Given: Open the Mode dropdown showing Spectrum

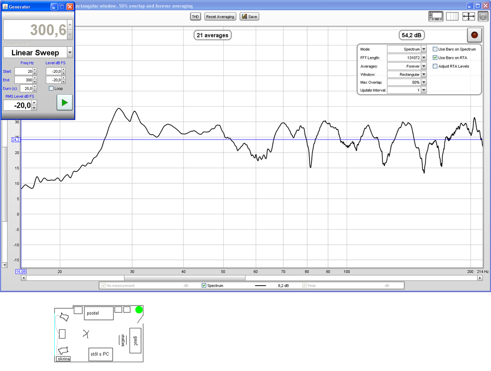Looking at the screenshot, I should point(424,49).
